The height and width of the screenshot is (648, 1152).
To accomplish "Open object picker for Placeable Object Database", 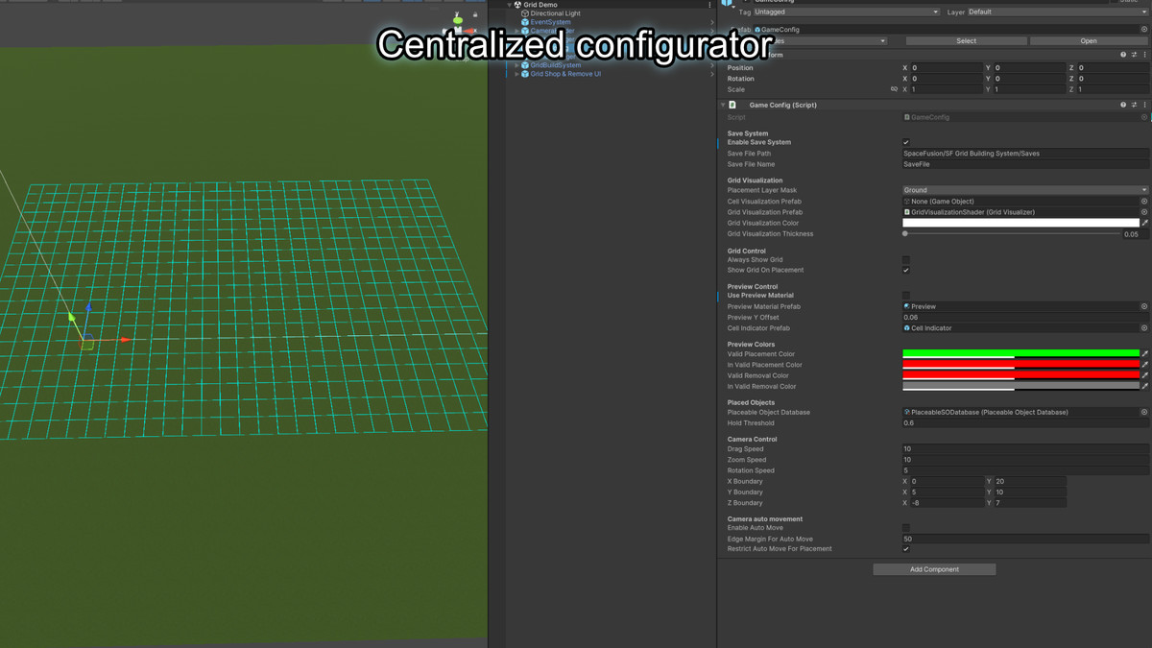I will [x=1144, y=412].
